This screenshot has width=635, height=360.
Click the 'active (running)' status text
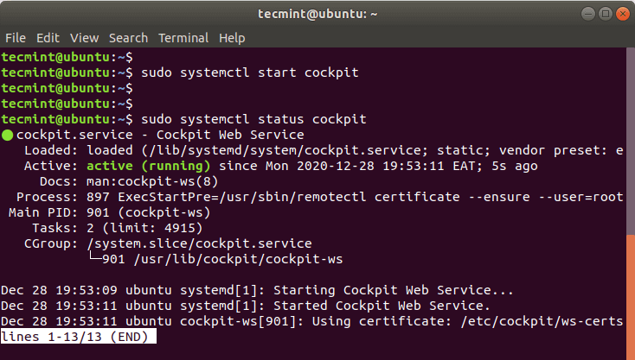click(x=149, y=166)
